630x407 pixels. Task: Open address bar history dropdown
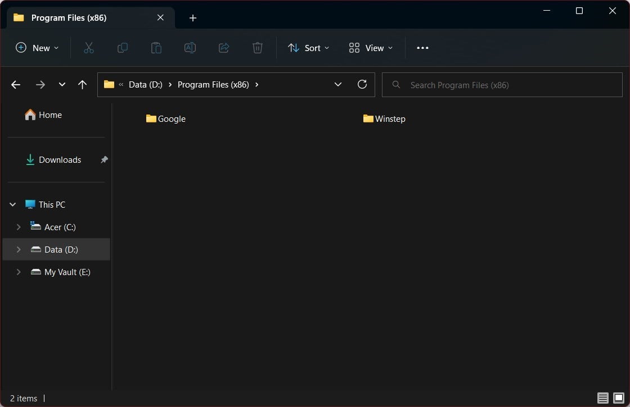(x=338, y=84)
